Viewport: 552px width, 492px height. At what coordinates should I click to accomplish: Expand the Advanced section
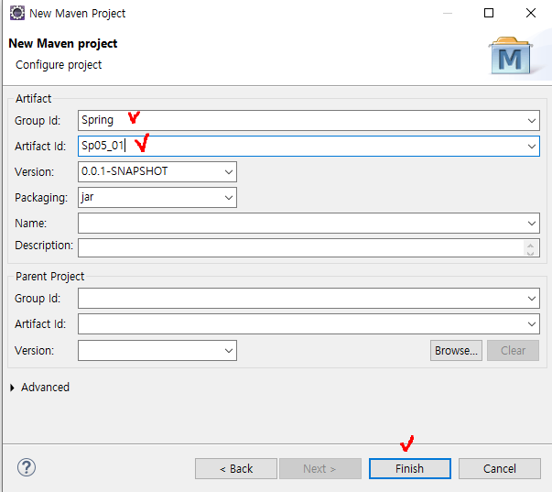click(12, 388)
